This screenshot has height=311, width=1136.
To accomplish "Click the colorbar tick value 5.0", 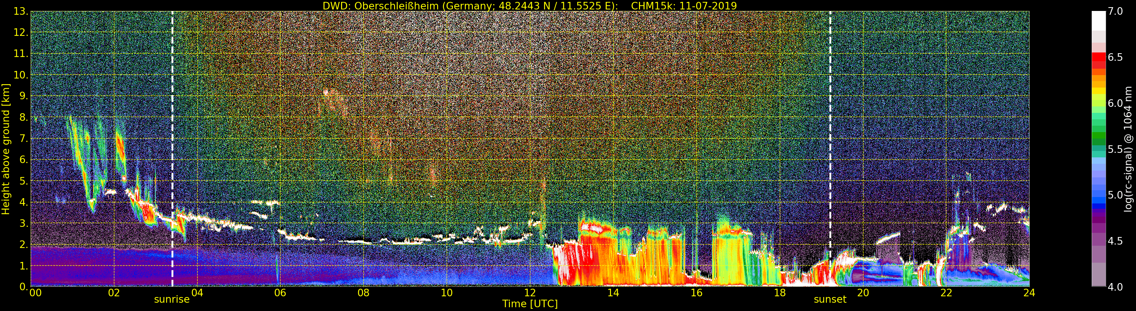I will click(1115, 195).
